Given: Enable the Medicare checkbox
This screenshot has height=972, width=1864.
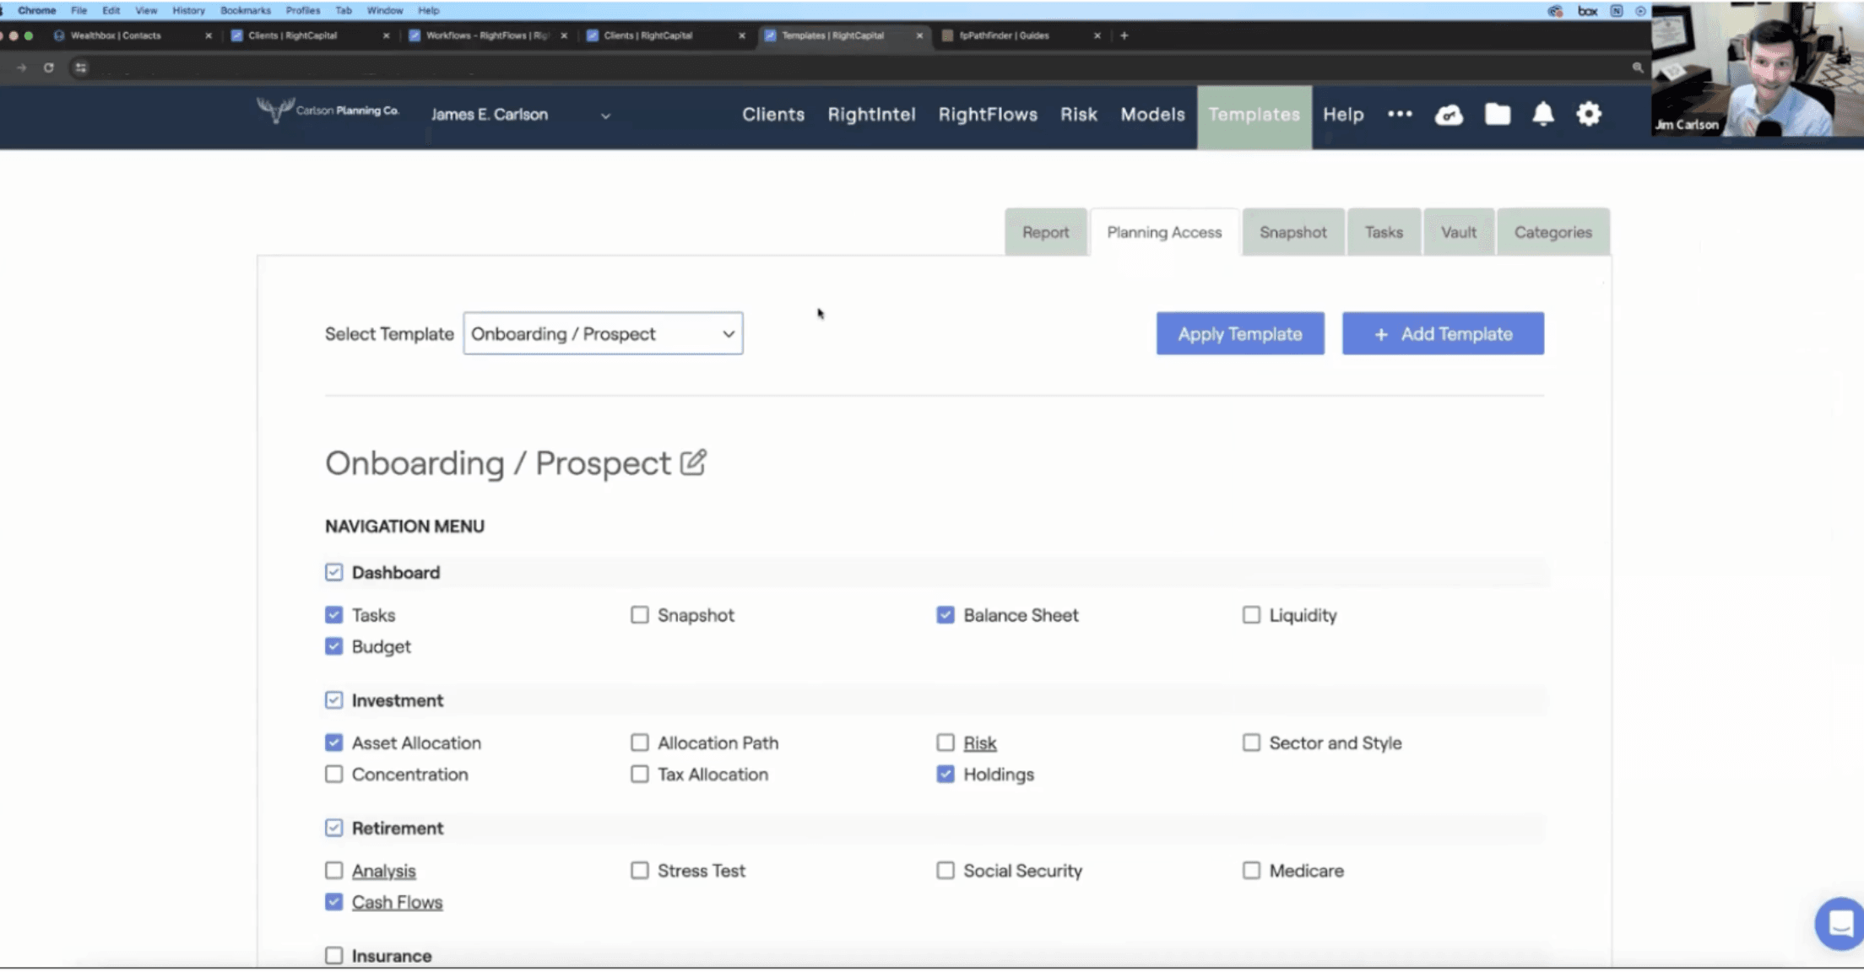Looking at the screenshot, I should [x=1251, y=870].
